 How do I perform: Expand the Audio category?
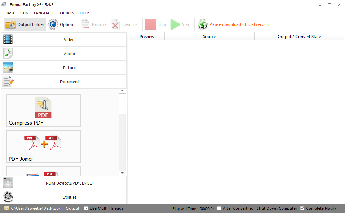point(63,54)
